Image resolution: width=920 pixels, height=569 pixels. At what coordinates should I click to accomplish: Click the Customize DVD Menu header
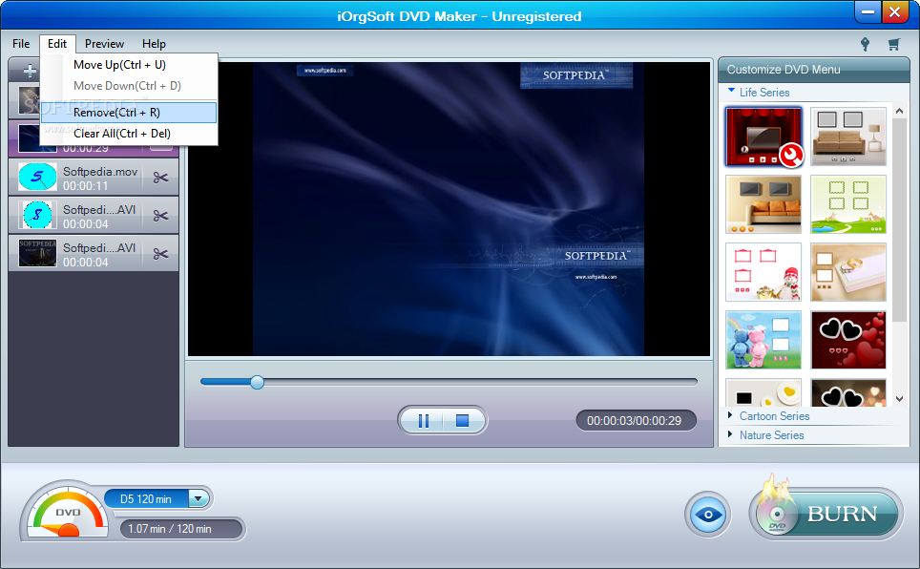tap(814, 70)
